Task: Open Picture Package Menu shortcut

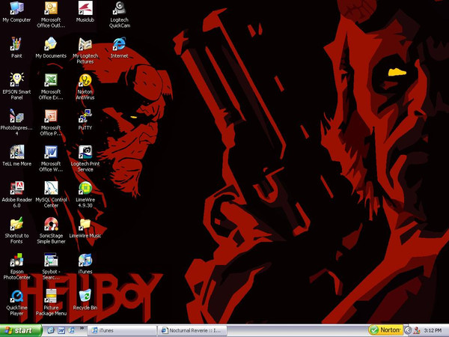Action: click(x=51, y=303)
